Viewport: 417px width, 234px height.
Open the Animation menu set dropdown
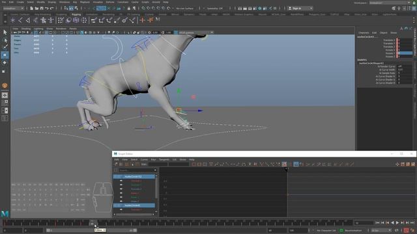(x=13, y=8)
